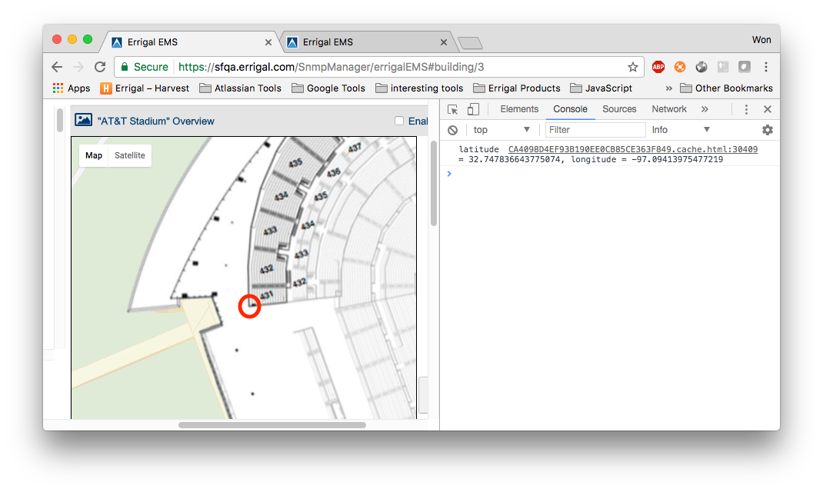This screenshot has width=823, height=492.
Task: Switch to the Network tab
Action: (x=669, y=109)
